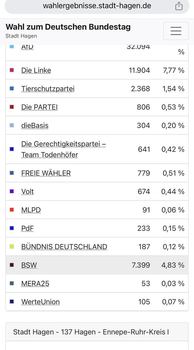Click the red MLPD color swatch
This screenshot has height=350, width=194.
tap(12, 210)
